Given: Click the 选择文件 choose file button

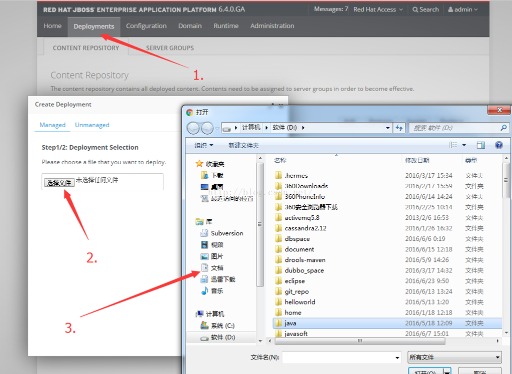Looking at the screenshot, I should [x=59, y=182].
